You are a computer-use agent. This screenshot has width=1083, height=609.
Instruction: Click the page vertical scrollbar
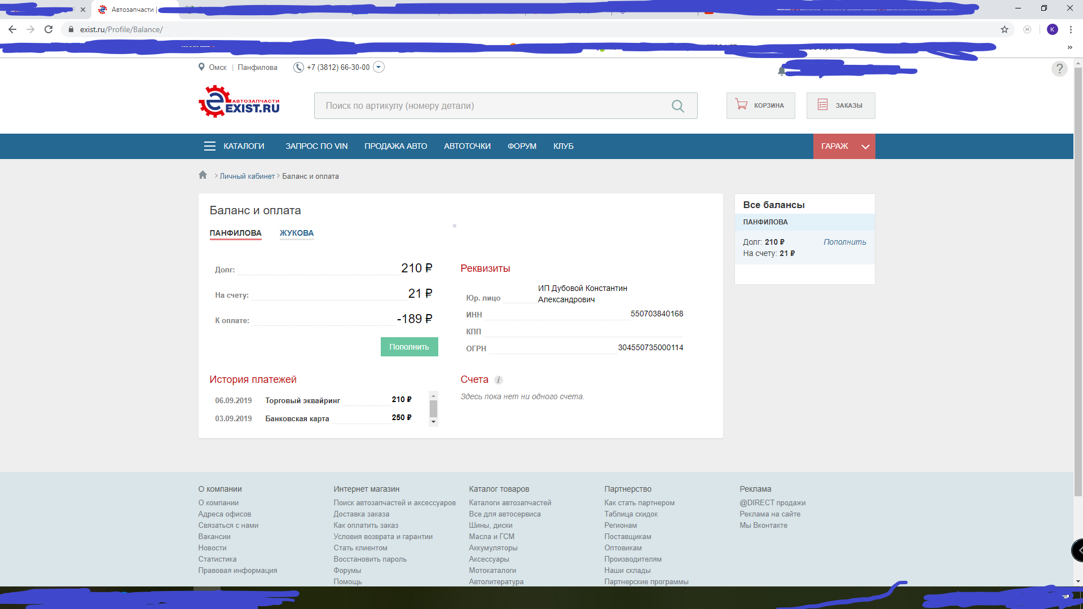[x=1078, y=282]
